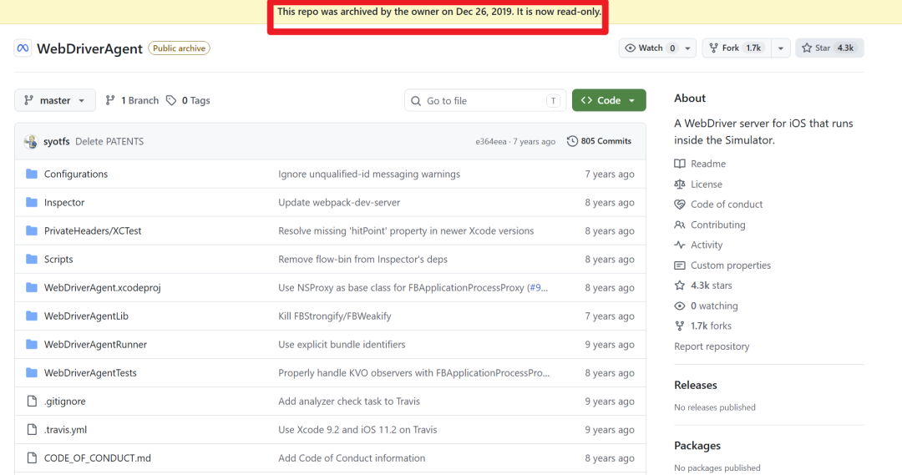Click the Contributing people icon
902x475 pixels.
point(680,225)
